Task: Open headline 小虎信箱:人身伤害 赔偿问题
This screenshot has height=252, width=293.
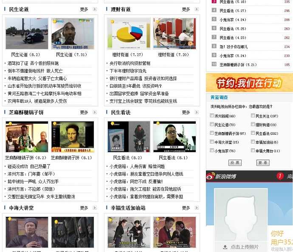Action: click(x=137, y=166)
